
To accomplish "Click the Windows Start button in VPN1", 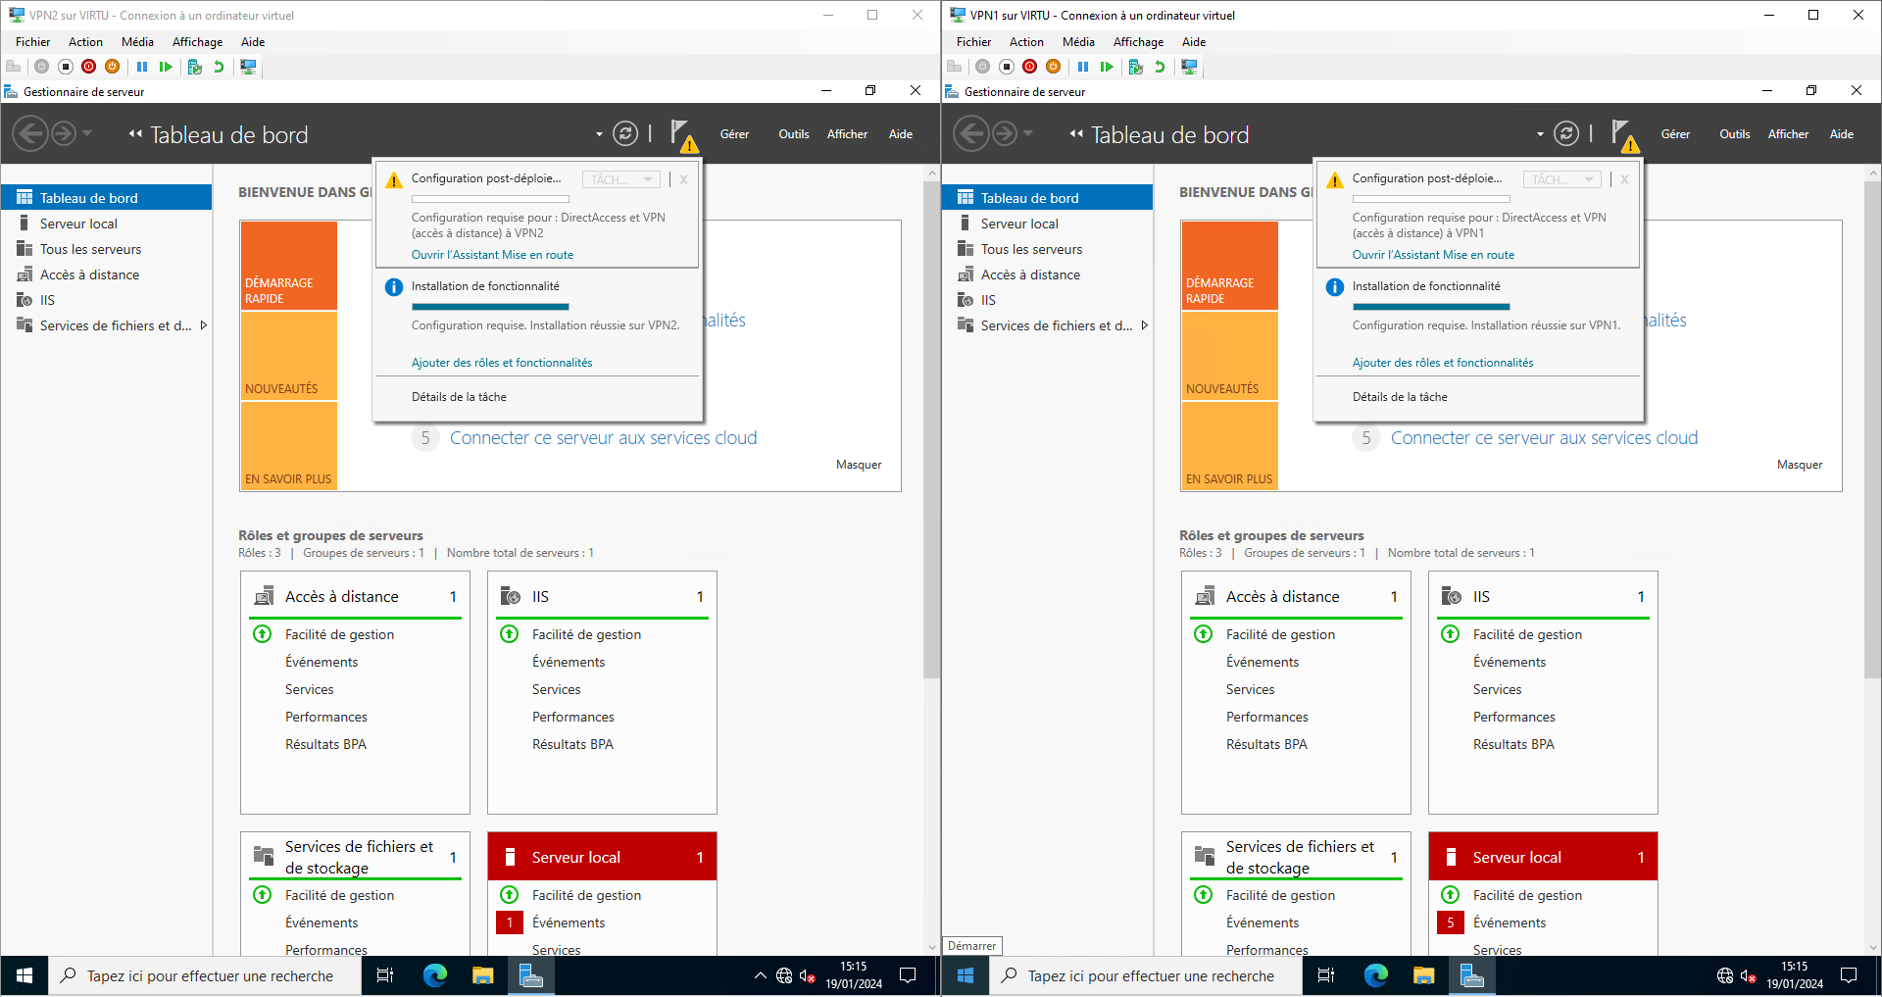I will tap(966, 975).
